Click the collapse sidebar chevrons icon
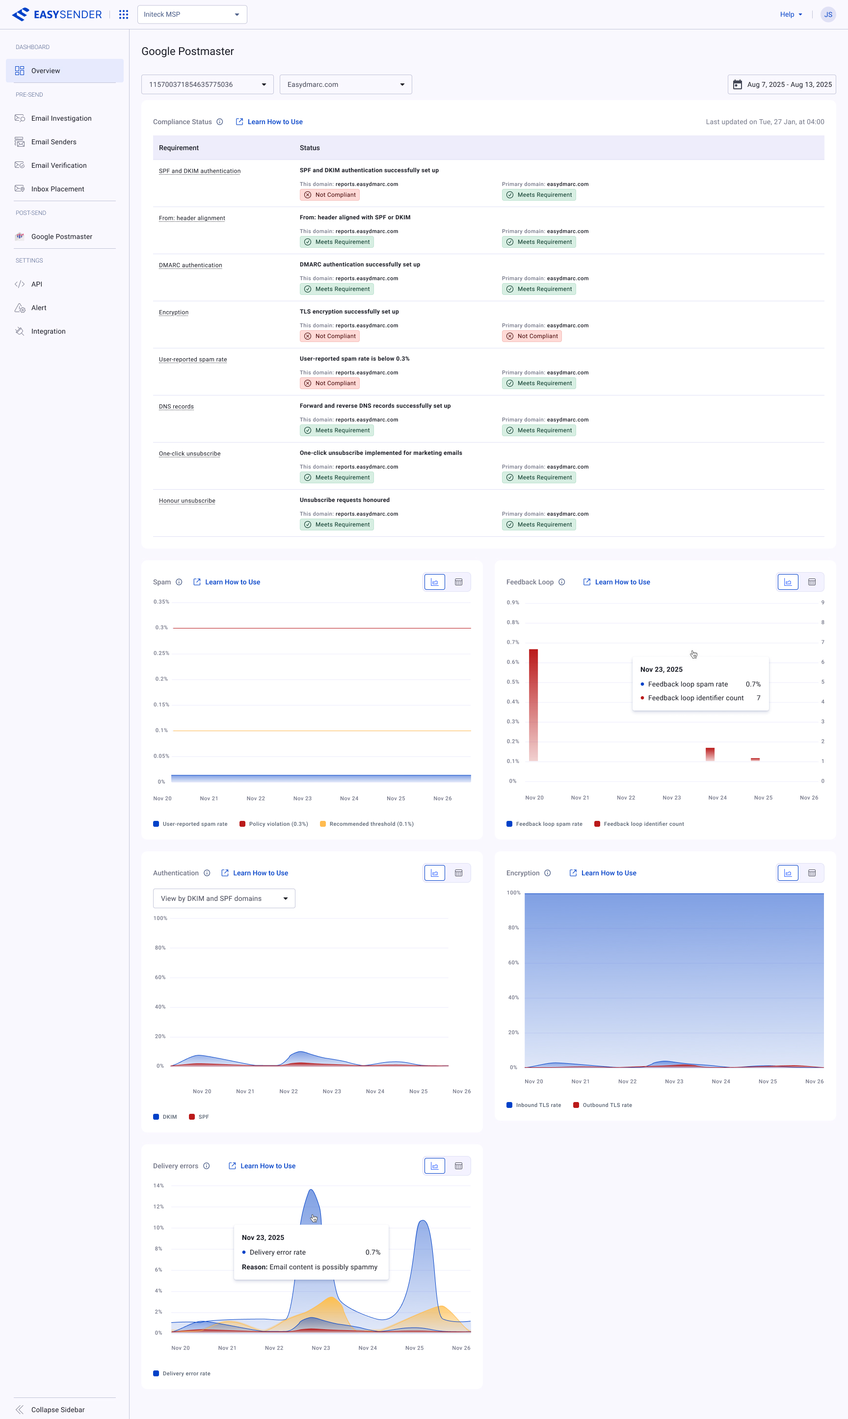Screen dimensions: 848x1419 point(20,1409)
